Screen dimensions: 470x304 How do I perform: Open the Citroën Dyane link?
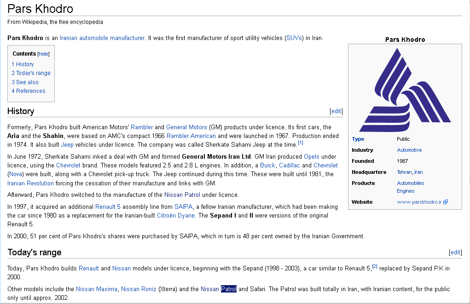[x=176, y=216]
